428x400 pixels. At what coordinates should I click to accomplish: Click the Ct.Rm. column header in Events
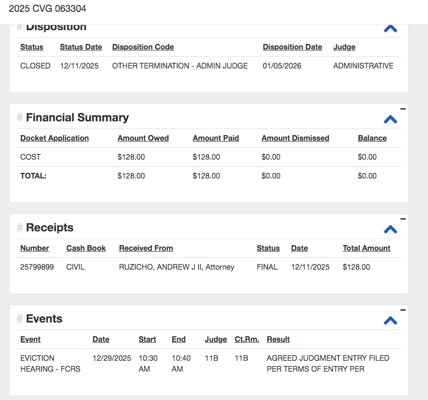click(247, 340)
